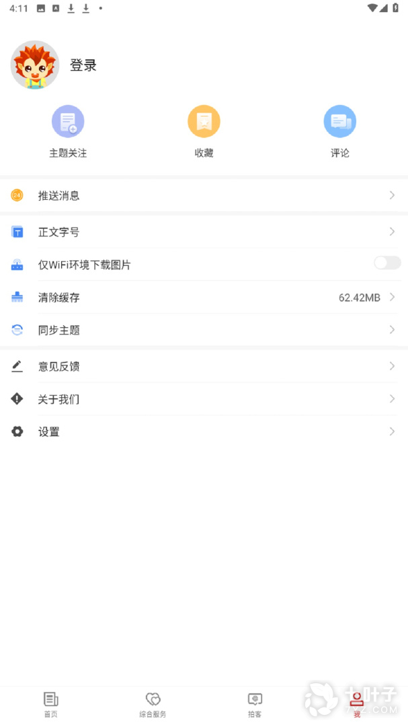
Task: Tap the 关于我们 diamond icon
Action: click(17, 399)
